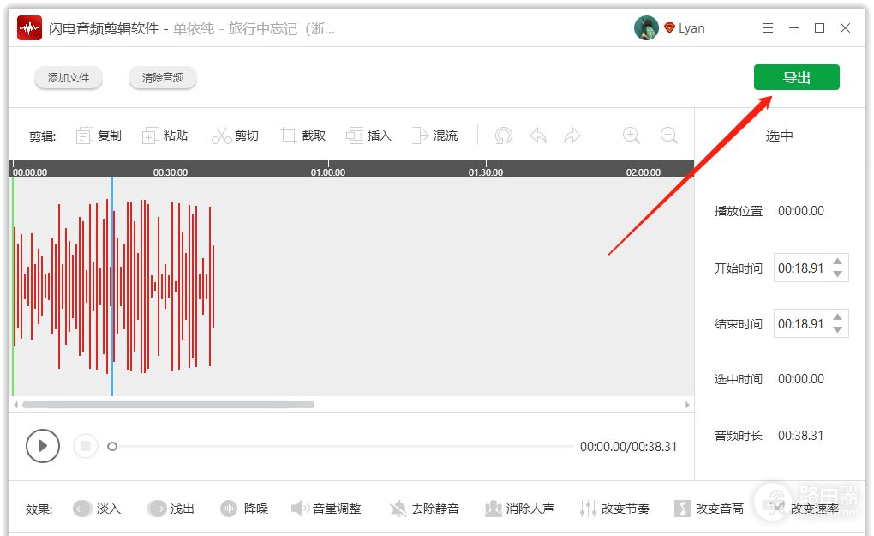Click the scrollbar right arrow
The width and height of the screenshot is (874, 536).
pos(687,405)
